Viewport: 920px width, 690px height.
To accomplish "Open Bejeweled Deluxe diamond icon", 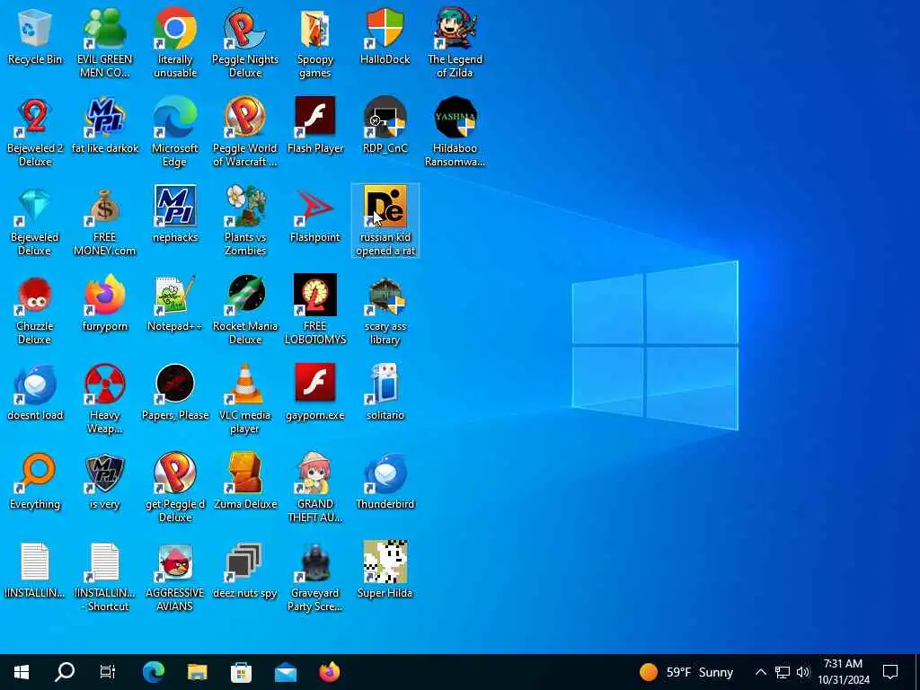I will coord(35,207).
